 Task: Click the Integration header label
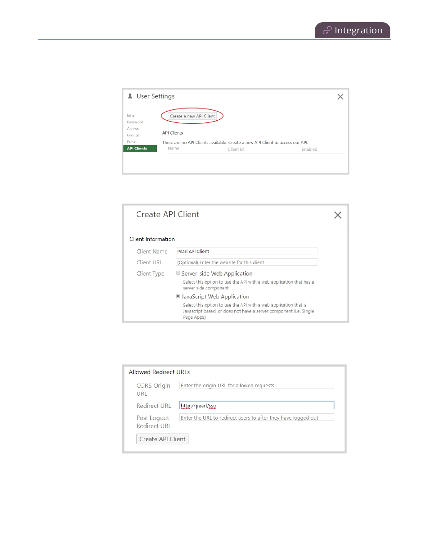pyautogui.click(x=358, y=31)
